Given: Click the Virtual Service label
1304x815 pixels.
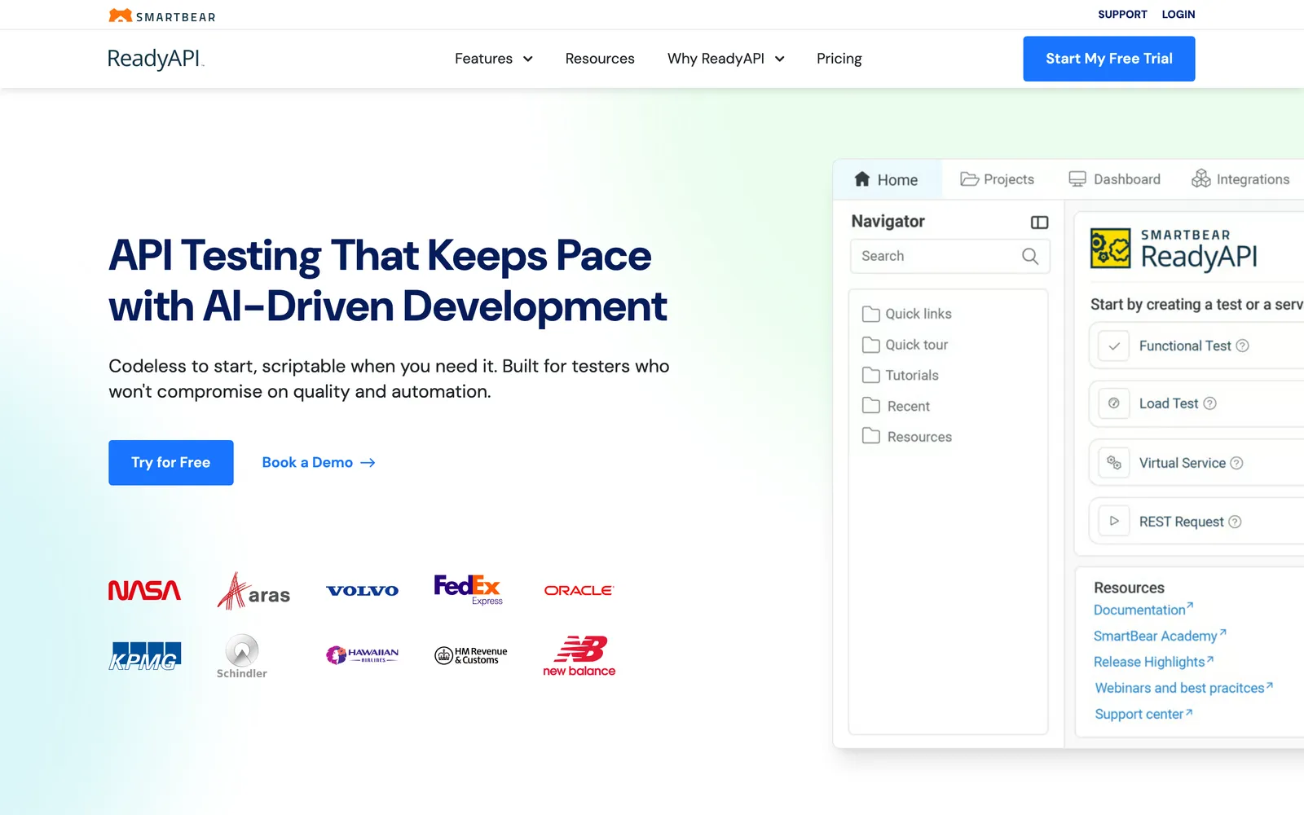Looking at the screenshot, I should pyautogui.click(x=1183, y=463).
